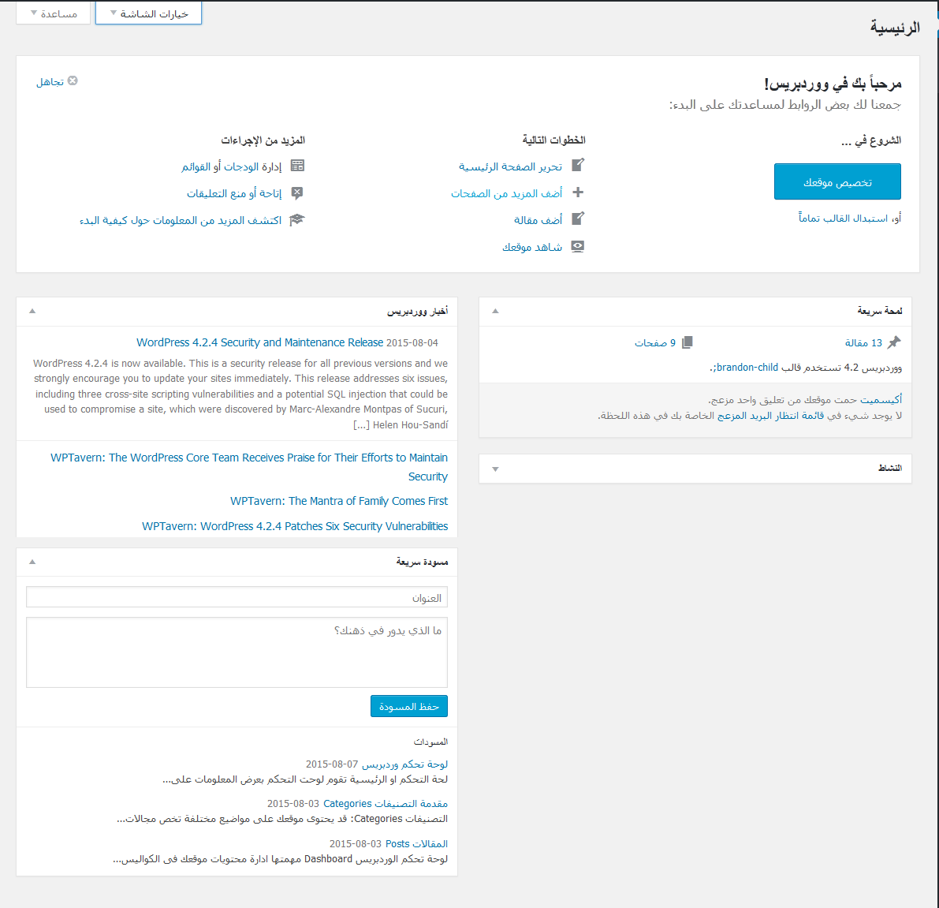Click the comments icon beside إتاحة أو منع التعليقات
The width and height of the screenshot is (939, 908).
297,192
